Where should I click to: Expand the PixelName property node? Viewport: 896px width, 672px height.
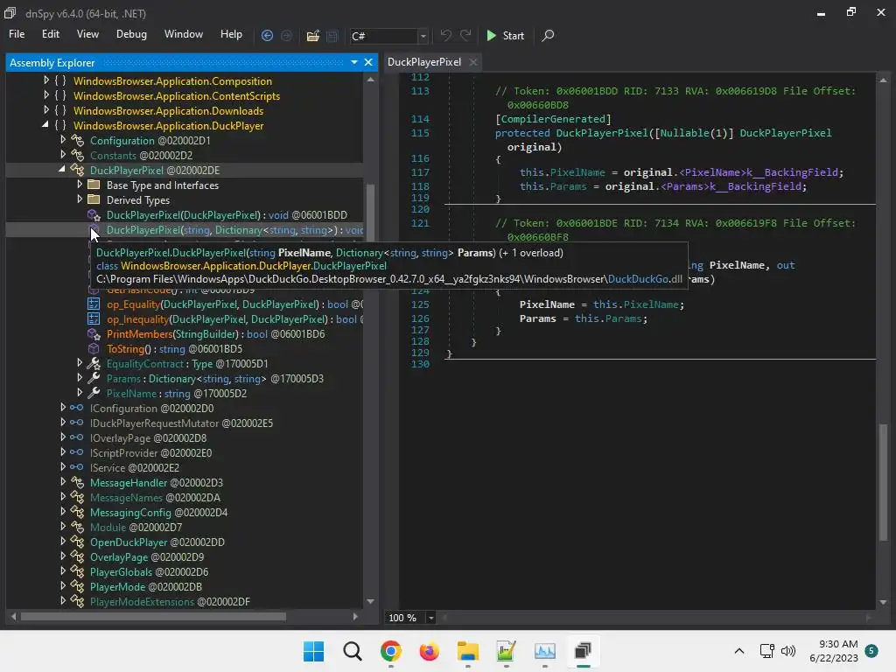tap(80, 393)
